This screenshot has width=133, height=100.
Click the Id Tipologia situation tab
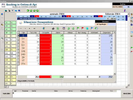coord(101,24)
